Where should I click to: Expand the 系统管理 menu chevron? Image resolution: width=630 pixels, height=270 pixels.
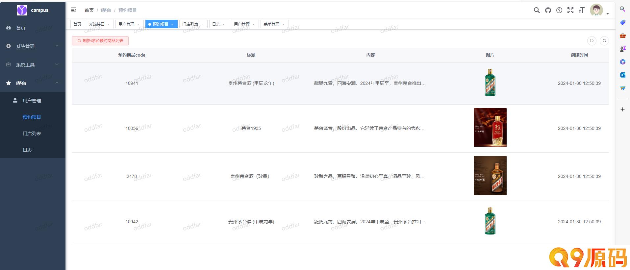pos(57,46)
